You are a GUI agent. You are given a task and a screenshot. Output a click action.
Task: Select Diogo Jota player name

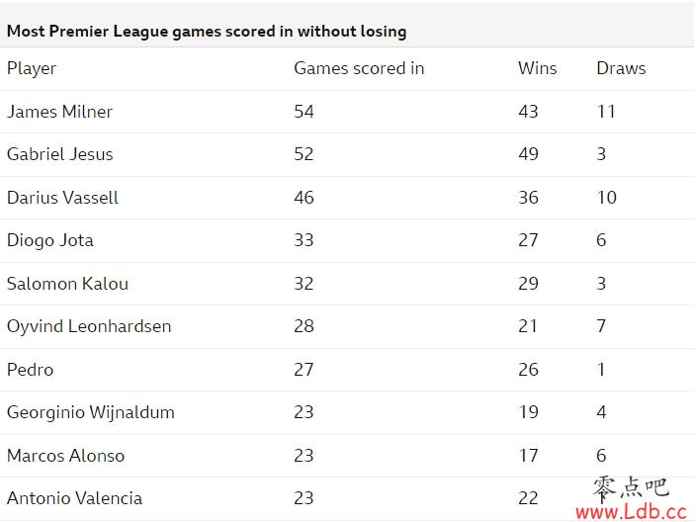50,240
